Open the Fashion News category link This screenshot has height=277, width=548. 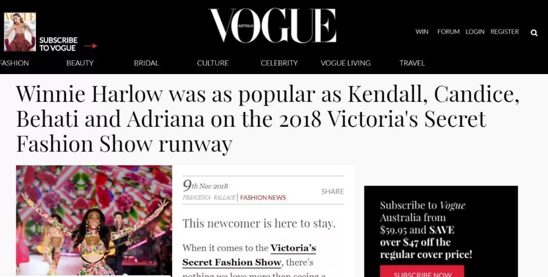tap(263, 197)
